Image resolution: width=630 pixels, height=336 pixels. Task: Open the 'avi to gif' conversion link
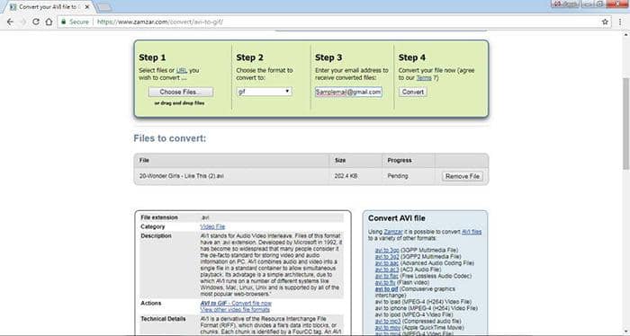[x=386, y=289]
